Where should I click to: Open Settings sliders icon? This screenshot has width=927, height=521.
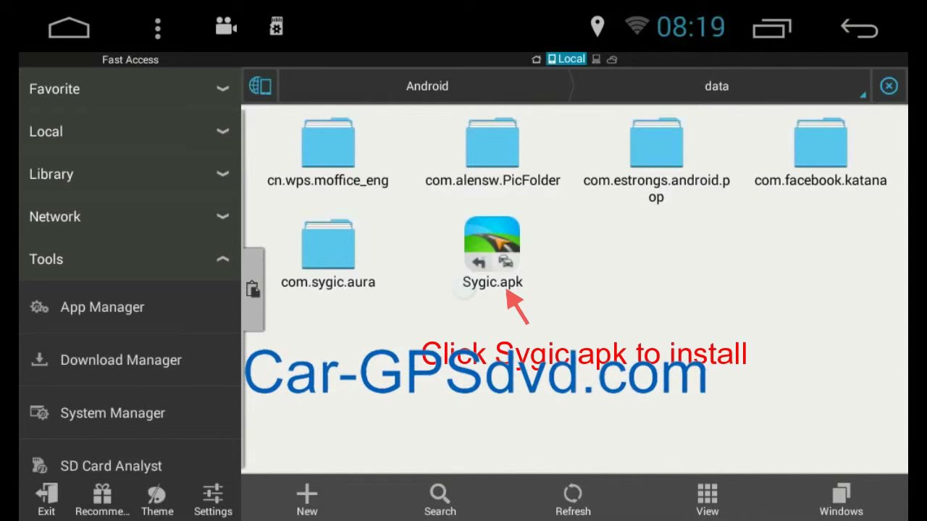click(213, 500)
